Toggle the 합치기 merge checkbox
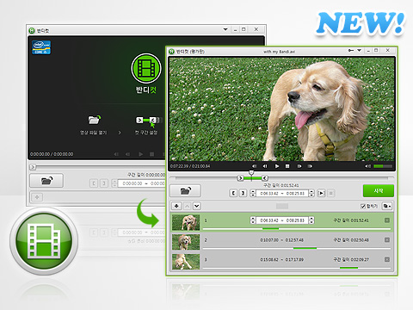This screenshot has height=310, width=413. point(363,206)
